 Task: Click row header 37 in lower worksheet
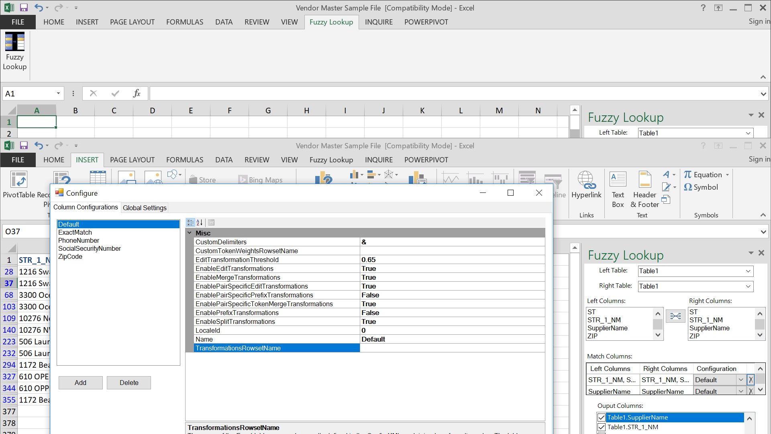click(9, 283)
